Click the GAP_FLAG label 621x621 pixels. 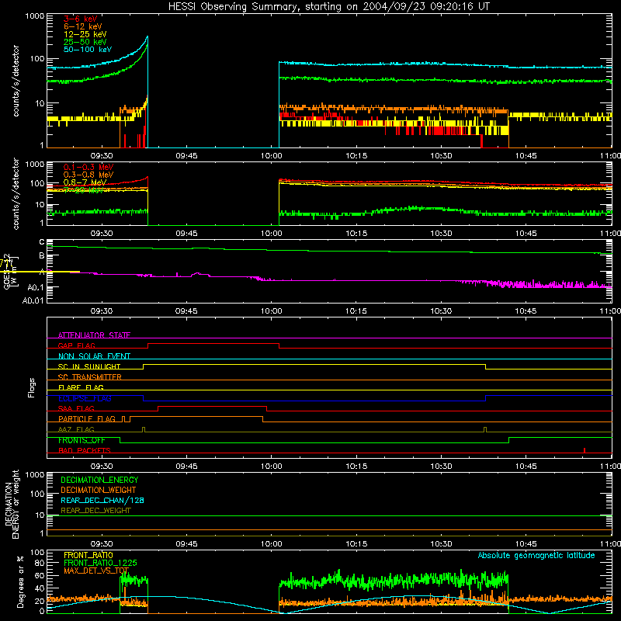(x=76, y=345)
